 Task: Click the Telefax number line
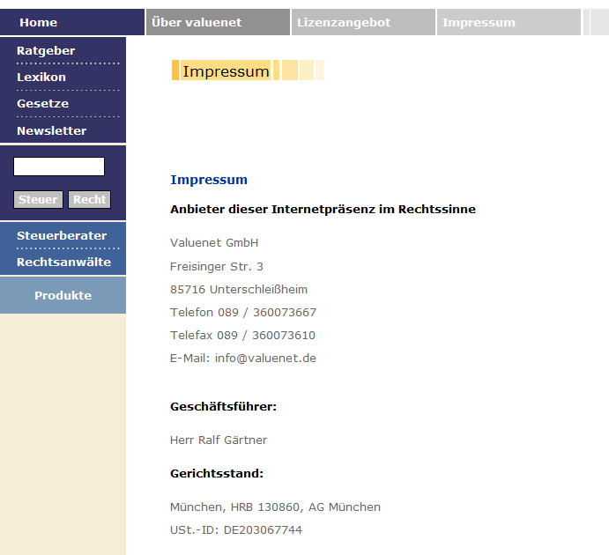(242, 336)
